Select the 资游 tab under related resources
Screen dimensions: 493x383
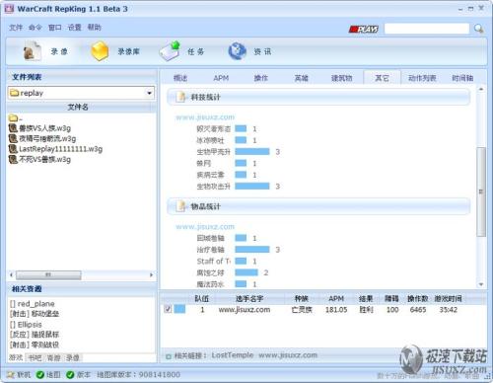coord(53,357)
